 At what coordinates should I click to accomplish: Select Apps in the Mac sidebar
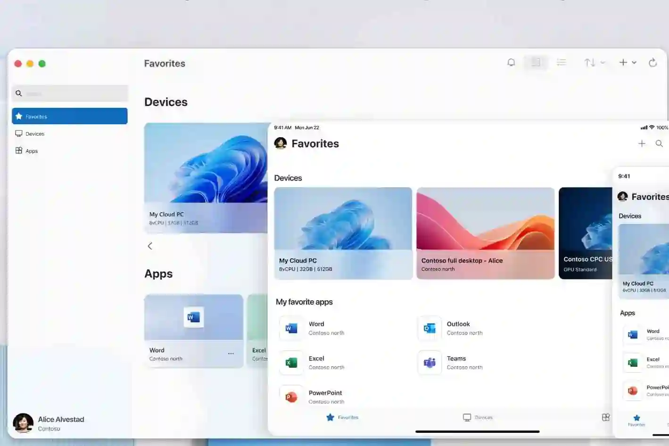32,151
